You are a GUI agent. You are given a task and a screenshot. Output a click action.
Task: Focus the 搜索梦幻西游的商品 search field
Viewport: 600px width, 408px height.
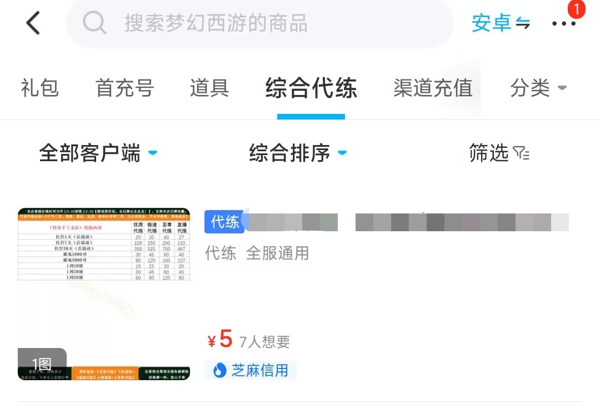tap(260, 23)
